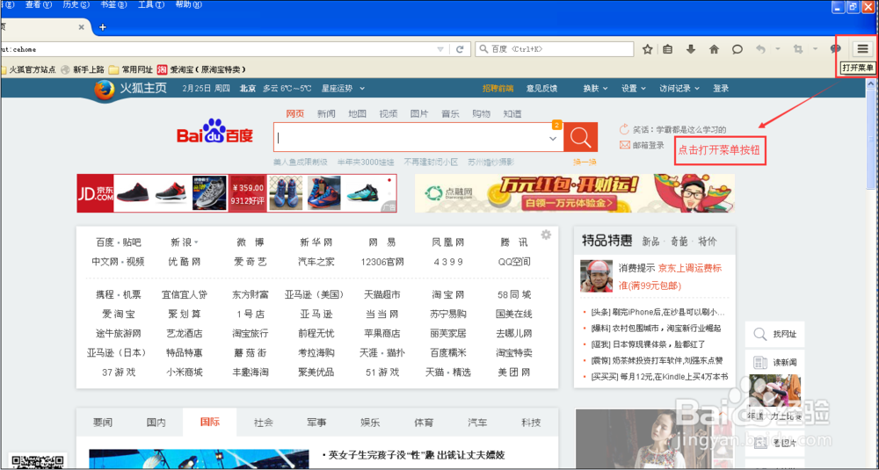879x470 pixels.
Task: Click the 登录 link
Action: pos(721,89)
